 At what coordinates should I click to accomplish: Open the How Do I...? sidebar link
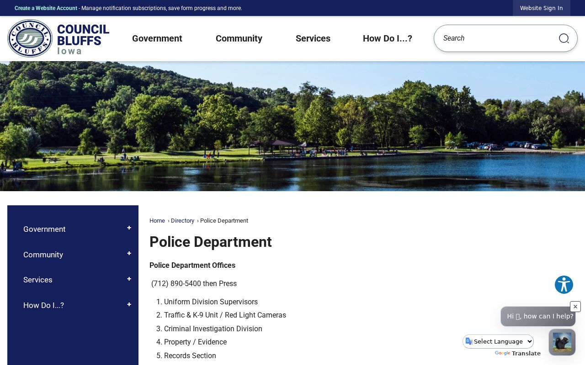tap(43, 305)
